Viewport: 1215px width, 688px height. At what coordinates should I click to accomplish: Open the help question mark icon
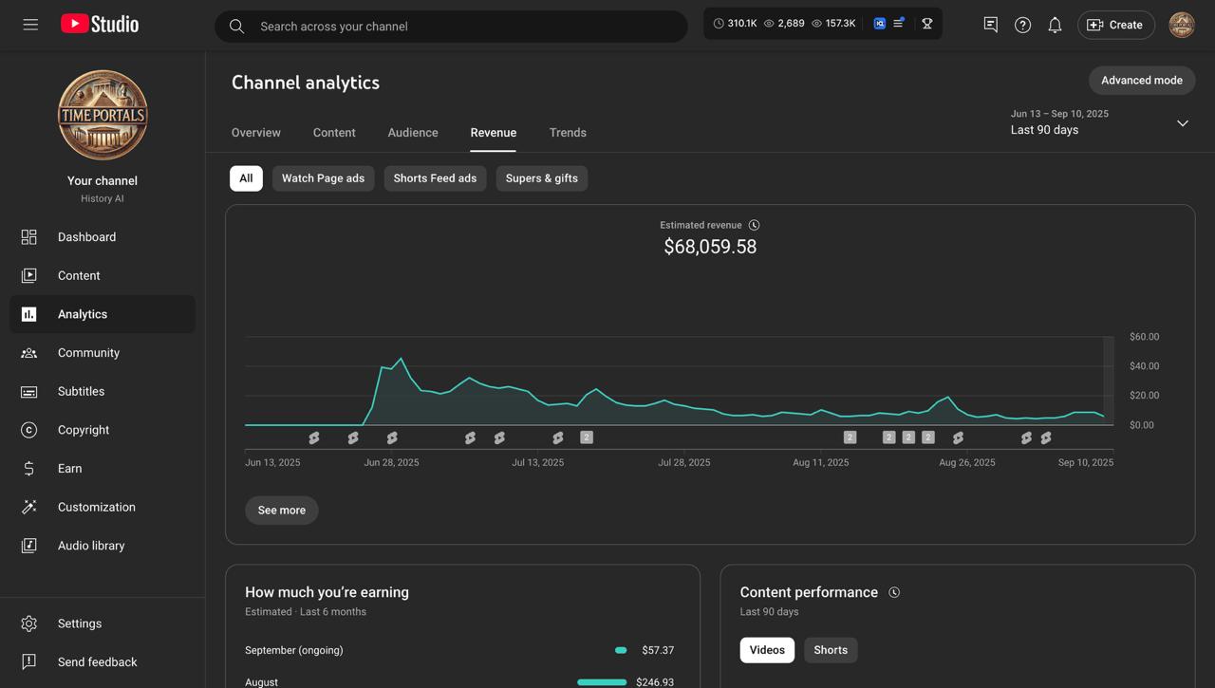tap(1022, 26)
